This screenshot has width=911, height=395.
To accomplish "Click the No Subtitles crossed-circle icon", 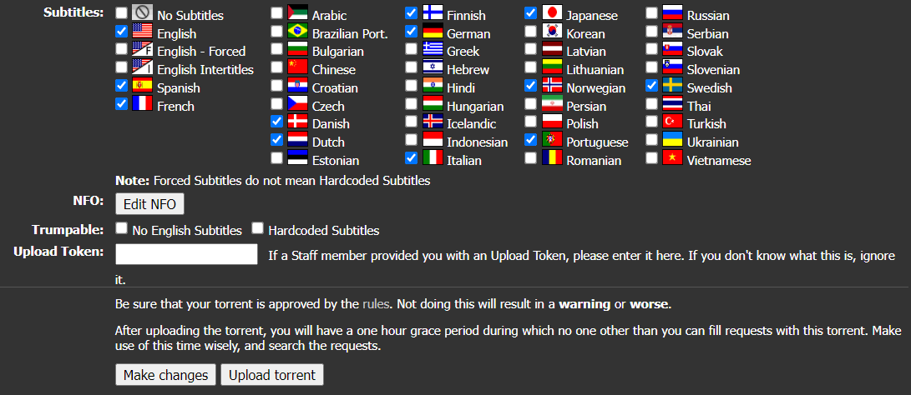I will pyautogui.click(x=142, y=13).
